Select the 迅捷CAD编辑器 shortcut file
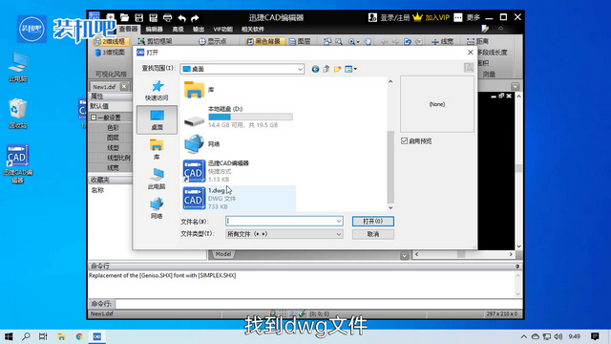Image resolution: width=611 pixels, height=344 pixels. tap(217, 171)
